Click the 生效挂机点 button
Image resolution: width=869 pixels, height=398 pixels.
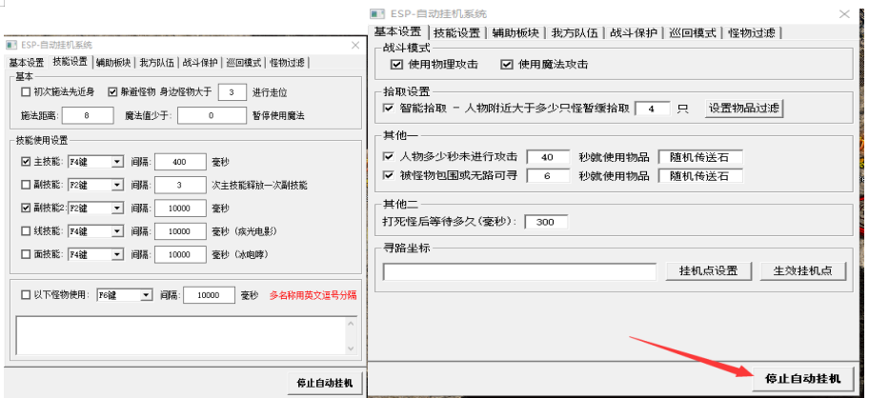point(803,271)
